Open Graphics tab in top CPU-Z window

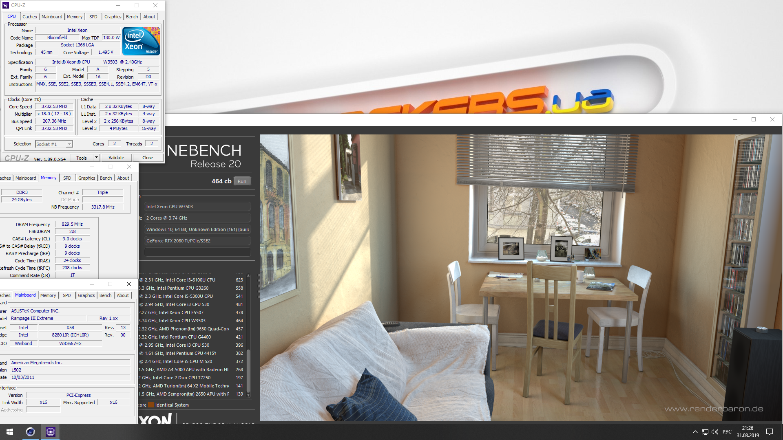113,17
